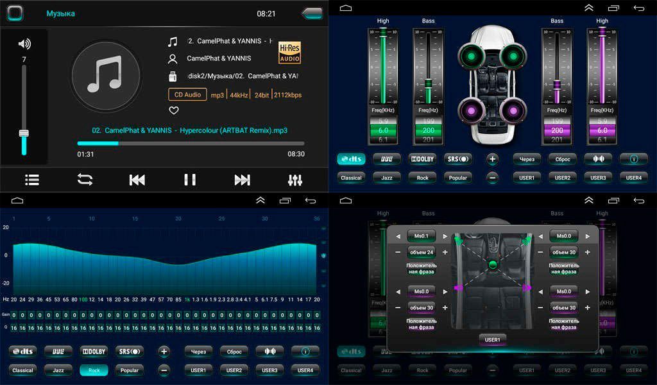Click the speaker volume icon above level 7
Image resolution: width=657 pixels, height=385 pixels.
tap(24, 44)
